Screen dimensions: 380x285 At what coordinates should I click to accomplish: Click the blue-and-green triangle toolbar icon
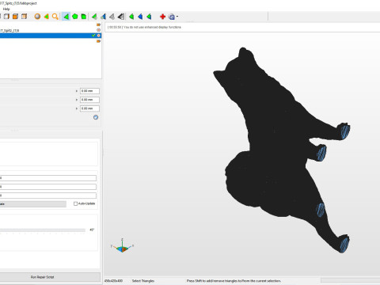point(103,17)
